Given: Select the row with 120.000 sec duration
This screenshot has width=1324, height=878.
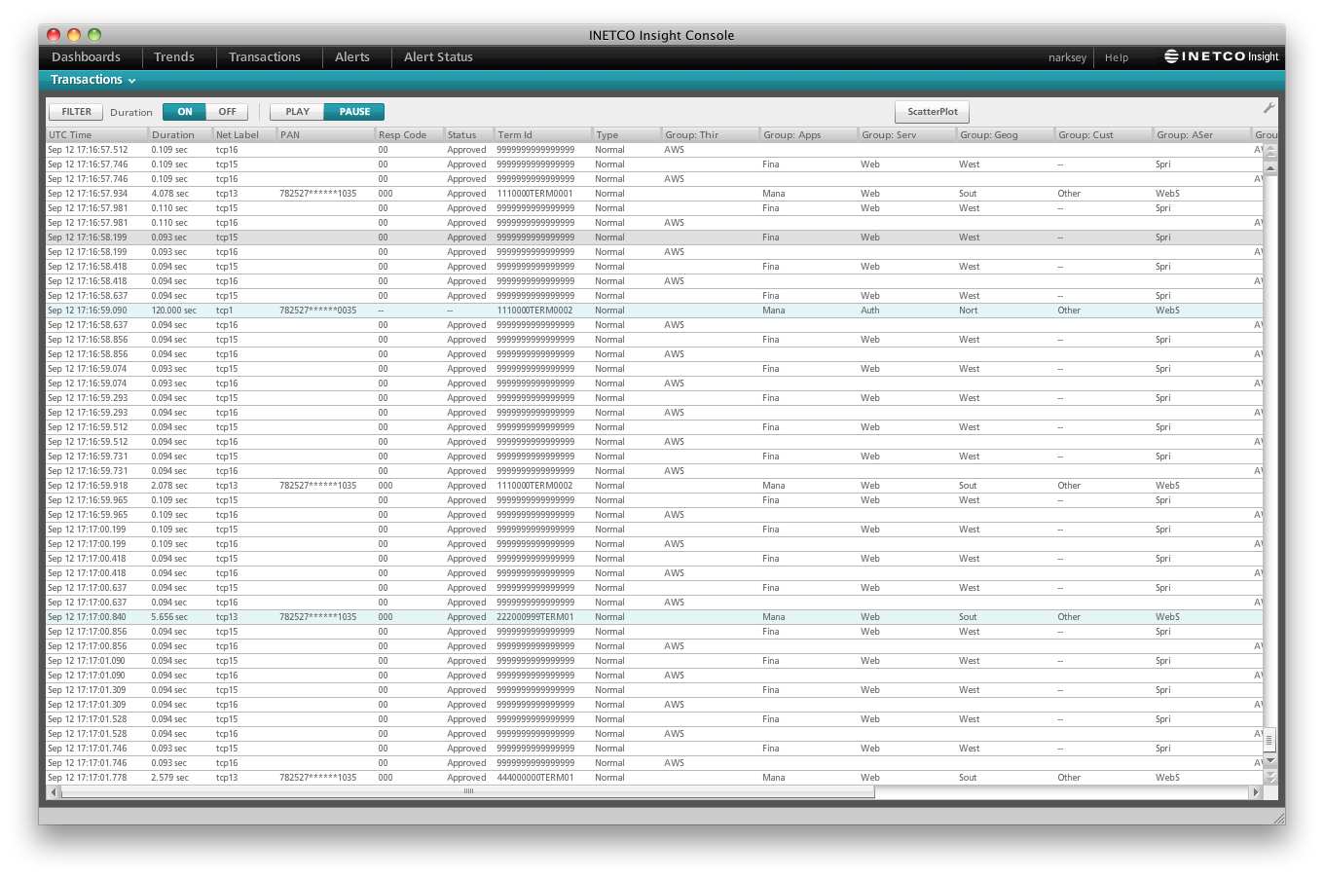Looking at the screenshot, I should click(655, 311).
